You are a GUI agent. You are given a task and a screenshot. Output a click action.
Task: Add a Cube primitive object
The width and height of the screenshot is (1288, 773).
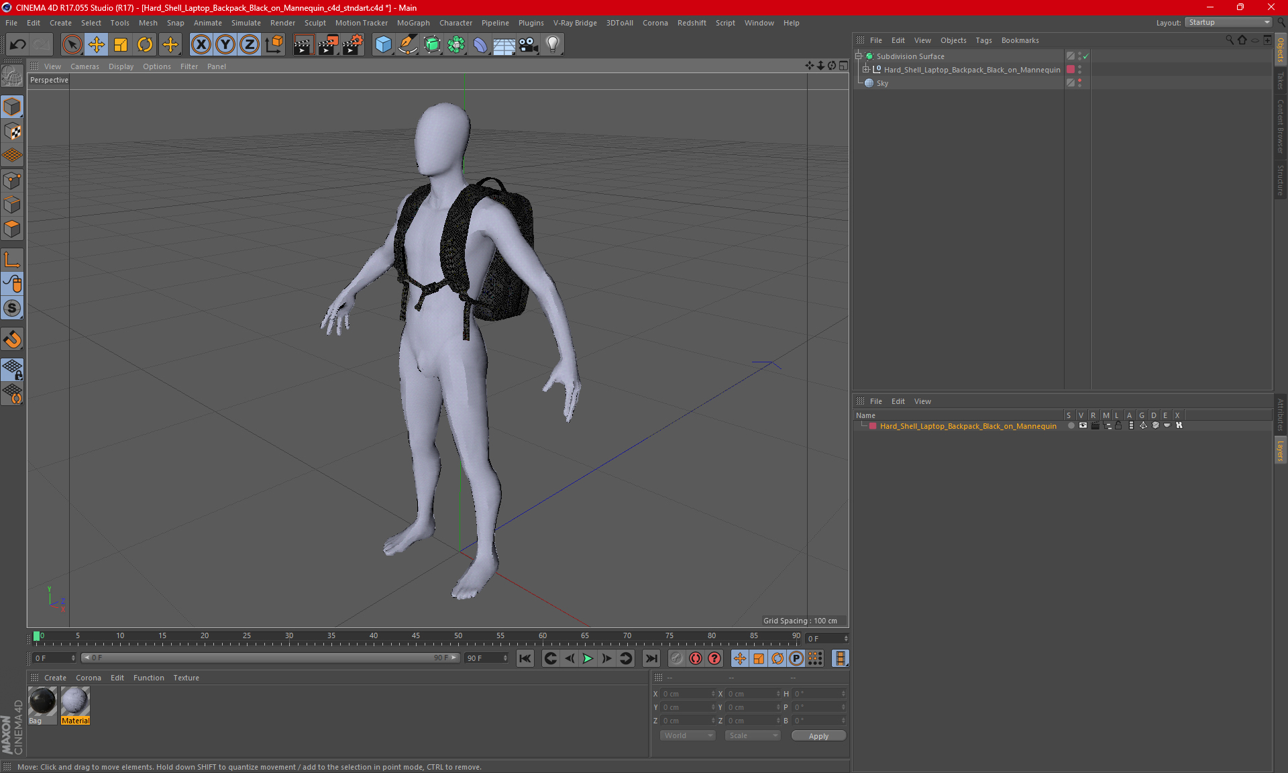pos(383,45)
